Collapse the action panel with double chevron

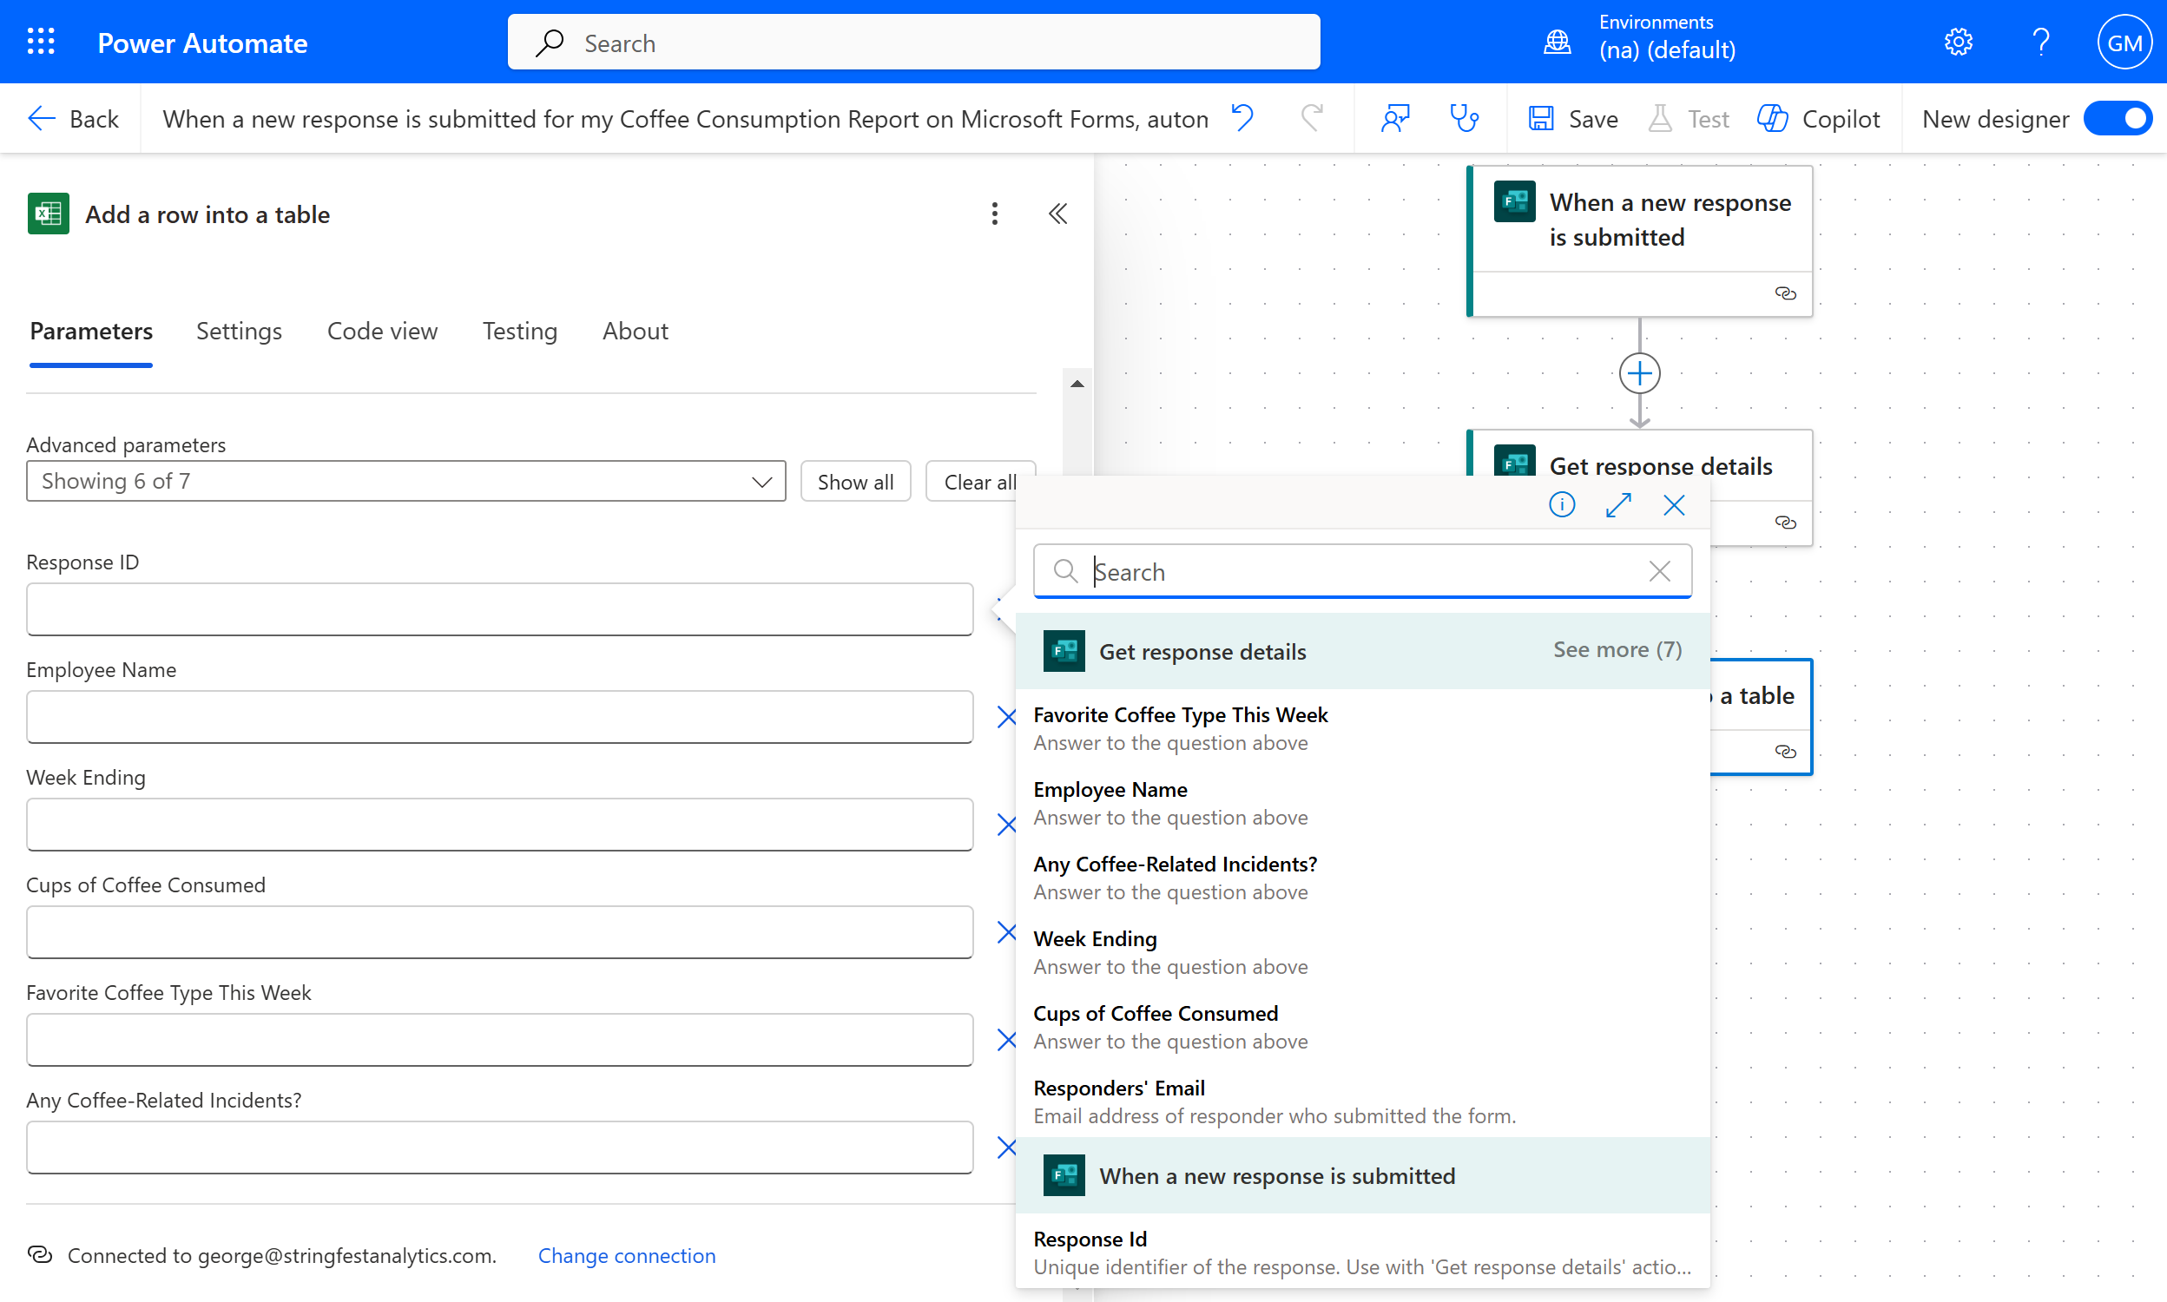coord(1058,214)
